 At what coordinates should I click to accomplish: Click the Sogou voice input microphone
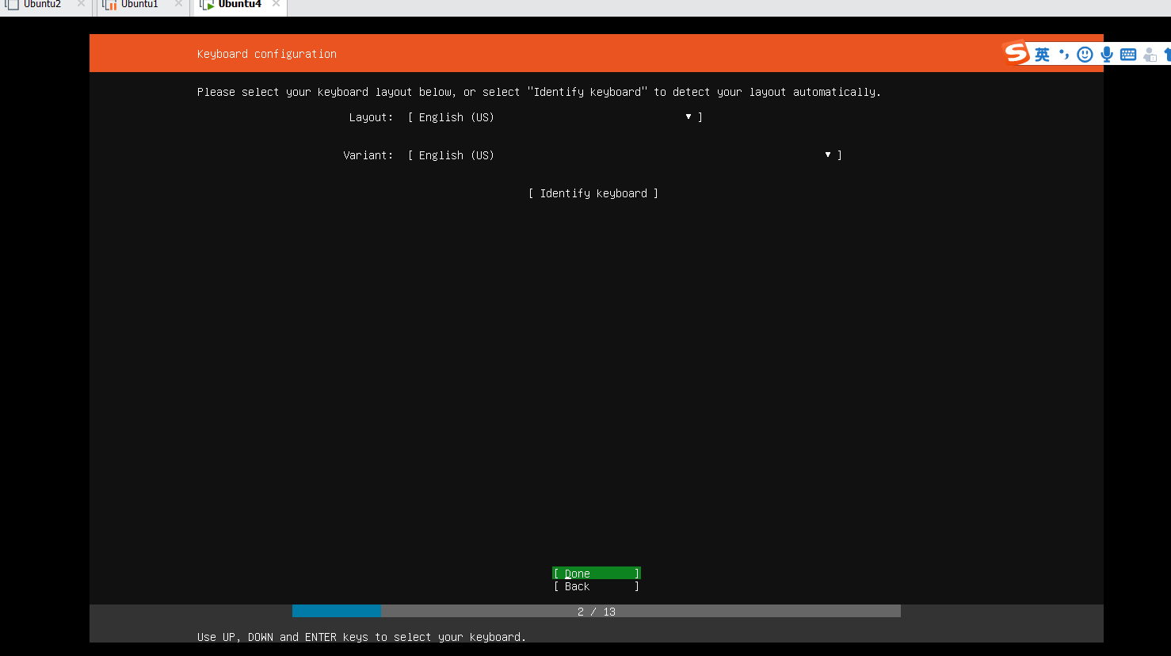tap(1107, 54)
